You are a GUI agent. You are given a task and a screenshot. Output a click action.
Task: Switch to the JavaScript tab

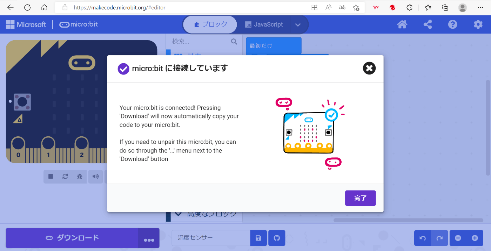coord(264,24)
